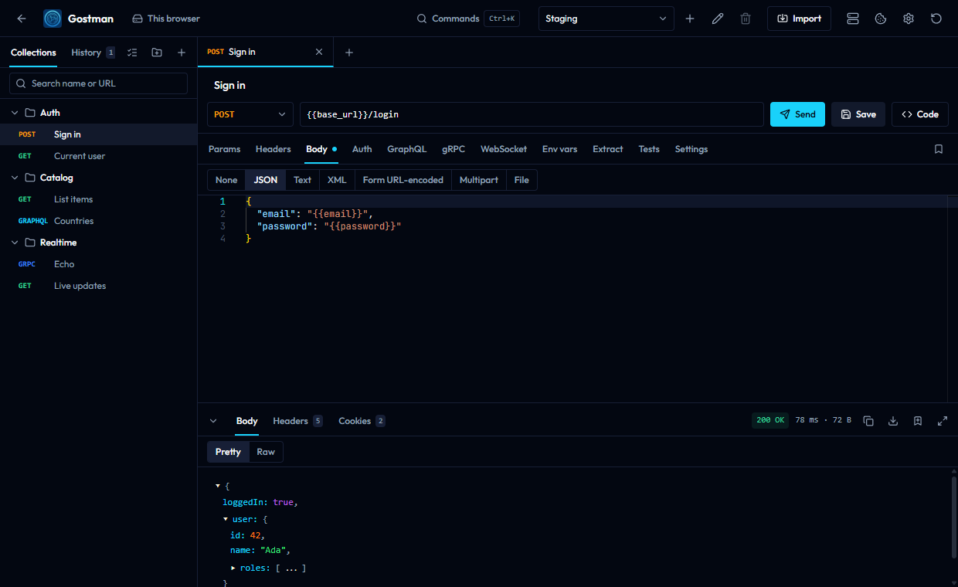
Task: Close the Sign in request tab
Action: pyautogui.click(x=319, y=52)
